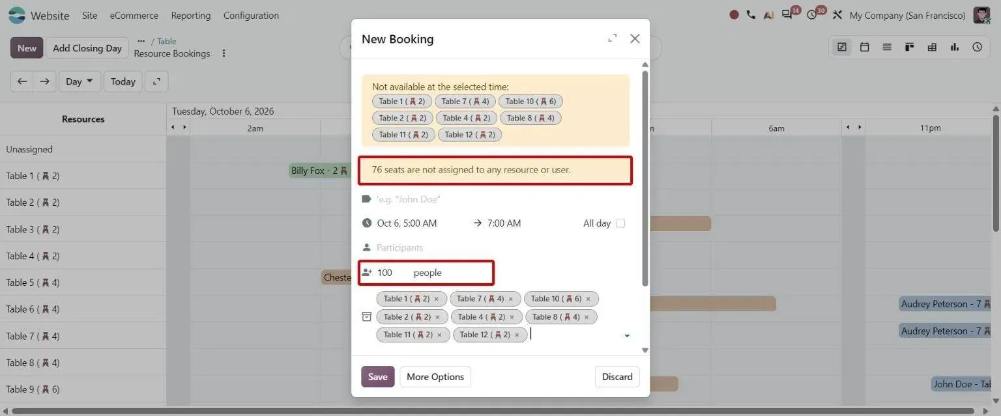The height and width of the screenshot is (416, 1001).
Task: Go to previous day with left arrow
Action: coord(22,81)
